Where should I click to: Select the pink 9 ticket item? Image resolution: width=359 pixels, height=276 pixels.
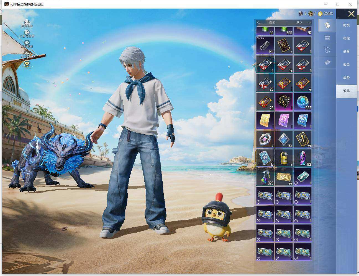(x=284, y=120)
